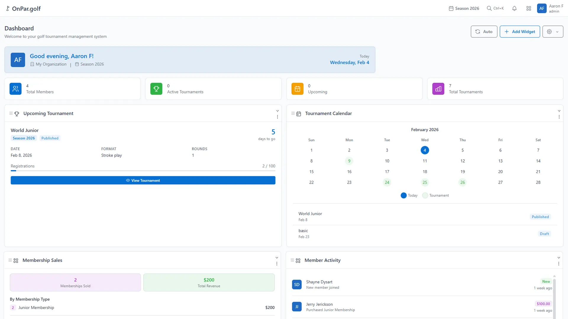Collapse the Member Activity widget chevron
This screenshot has width=568, height=319.
559,257
